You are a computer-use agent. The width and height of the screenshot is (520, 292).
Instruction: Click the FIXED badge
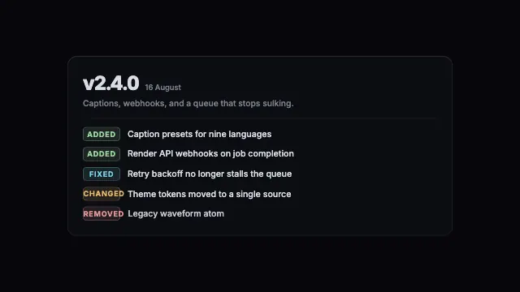pyautogui.click(x=102, y=174)
